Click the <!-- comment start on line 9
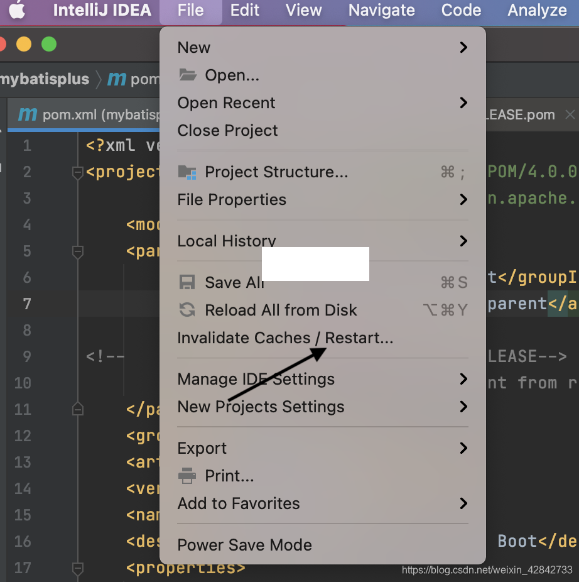This screenshot has width=579, height=582. point(106,357)
